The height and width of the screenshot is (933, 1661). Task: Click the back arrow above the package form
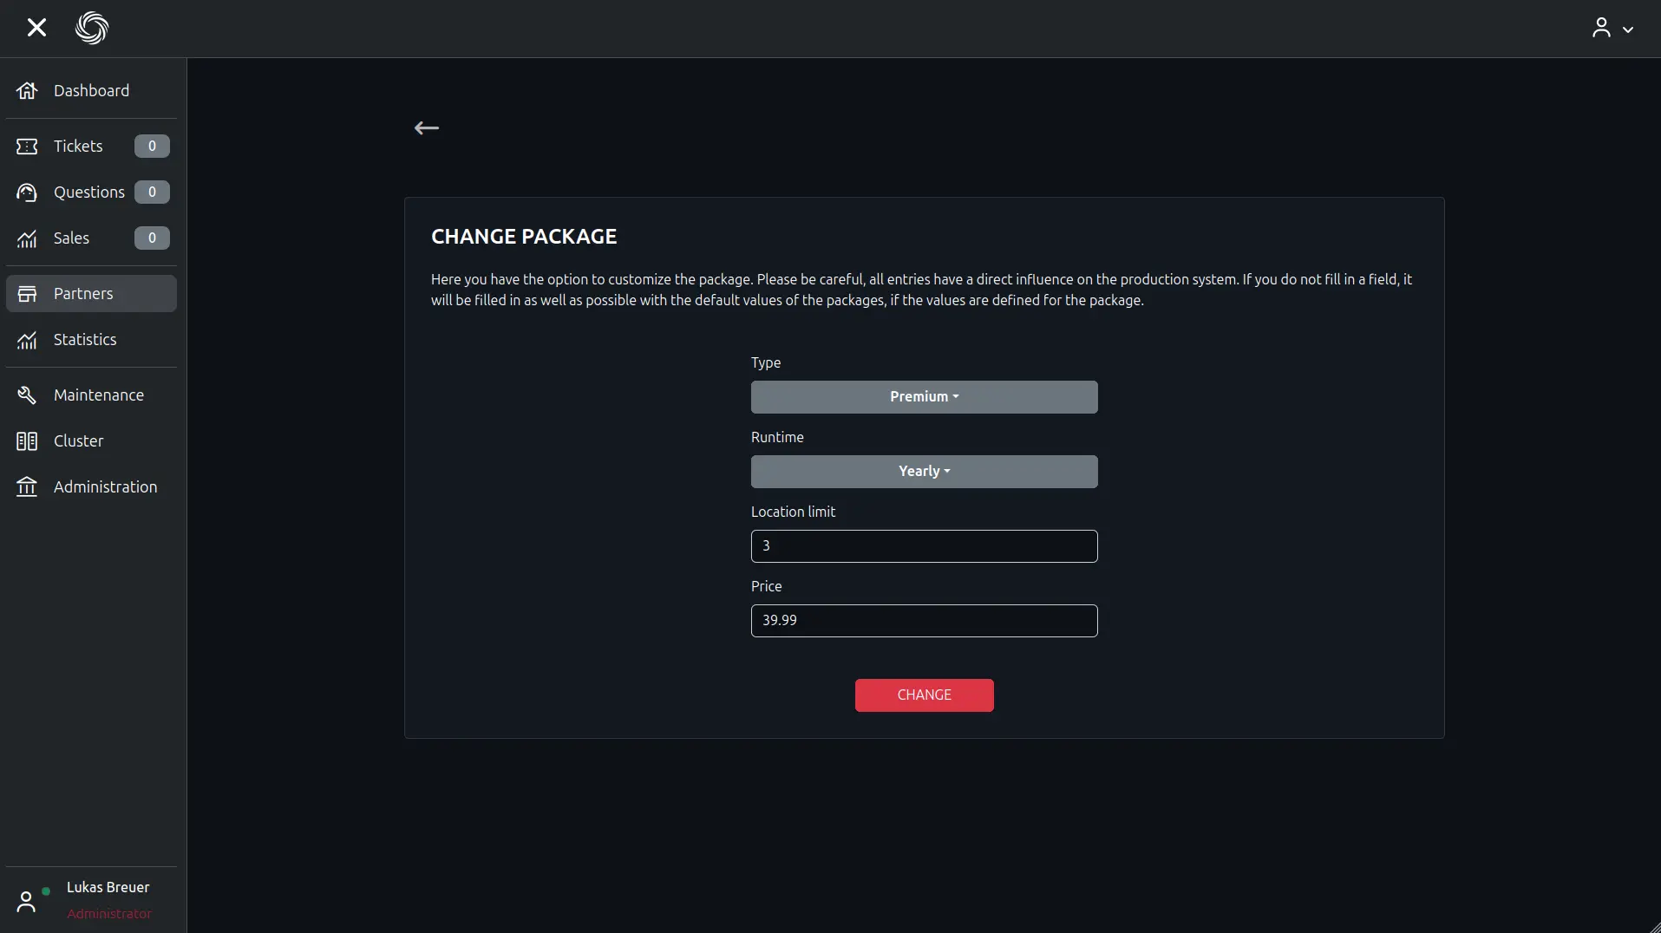(426, 128)
